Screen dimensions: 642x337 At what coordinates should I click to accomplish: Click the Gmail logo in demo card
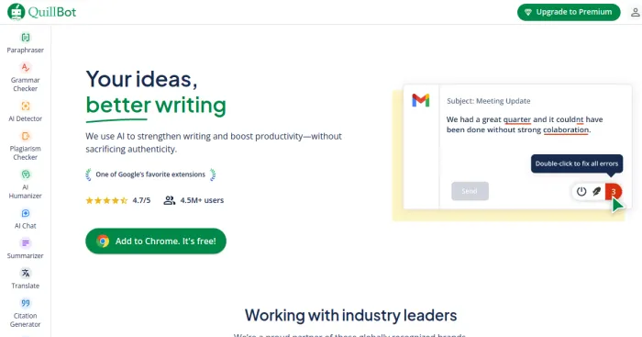[420, 100]
